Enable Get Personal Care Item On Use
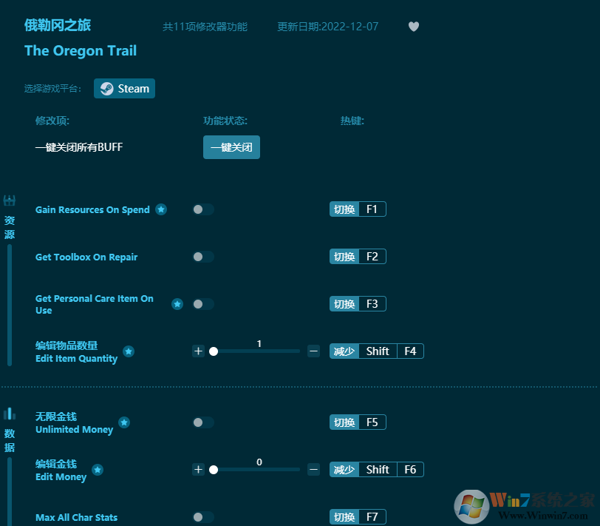Viewport: 600px width, 526px height. pyautogui.click(x=203, y=304)
